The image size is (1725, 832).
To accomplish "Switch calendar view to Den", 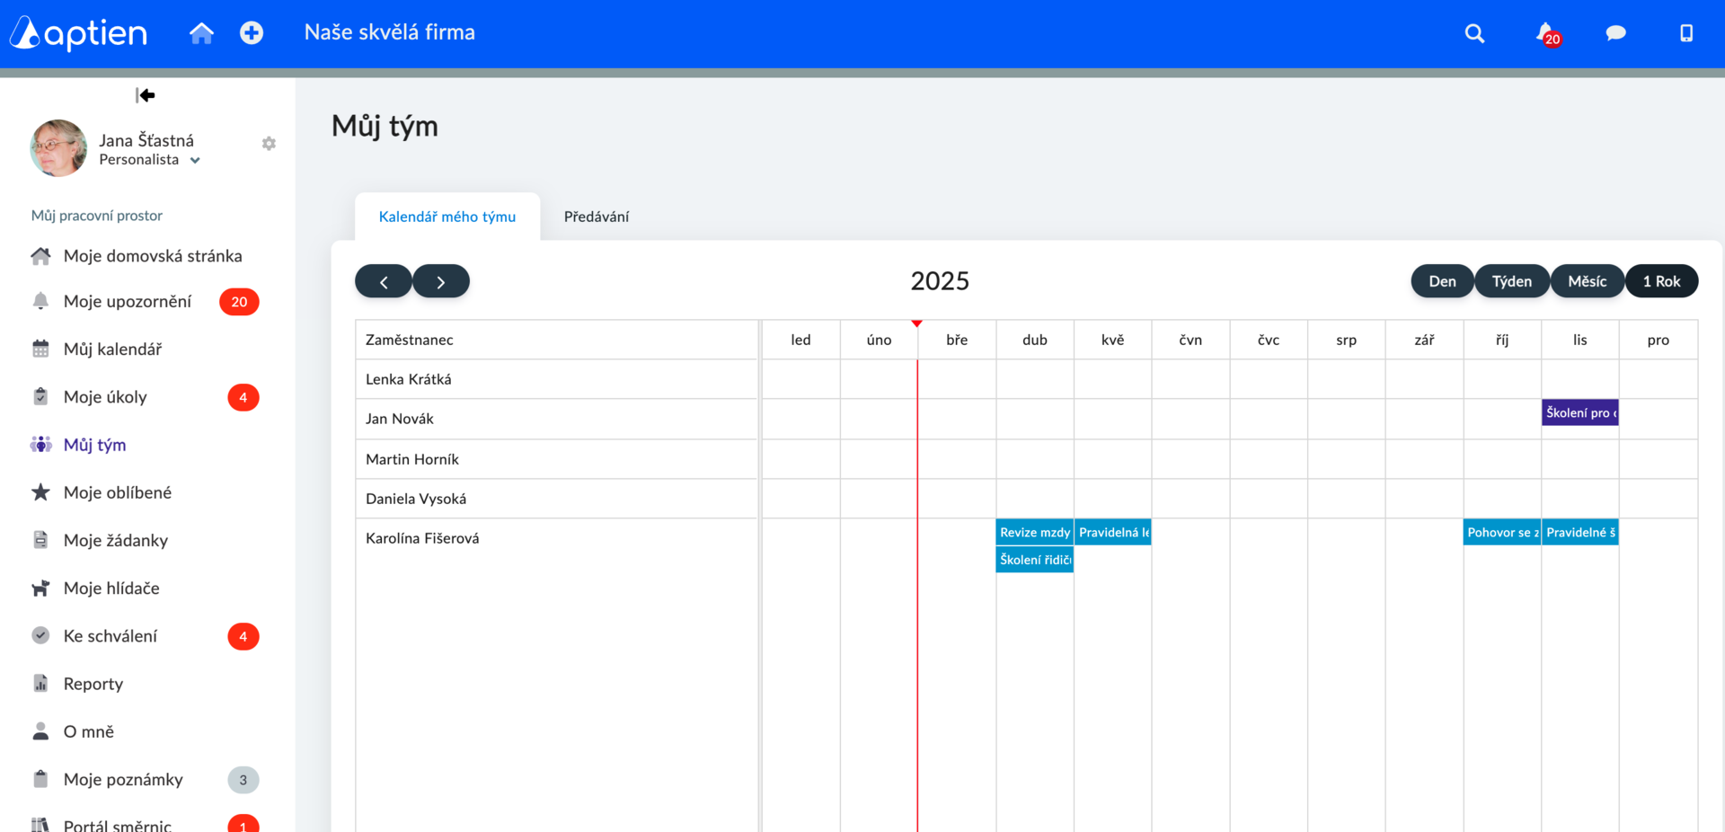I will [x=1442, y=281].
